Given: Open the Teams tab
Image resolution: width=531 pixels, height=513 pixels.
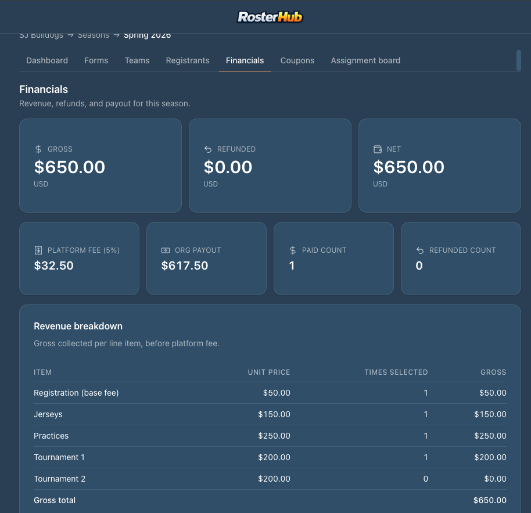Looking at the screenshot, I should pyautogui.click(x=137, y=60).
